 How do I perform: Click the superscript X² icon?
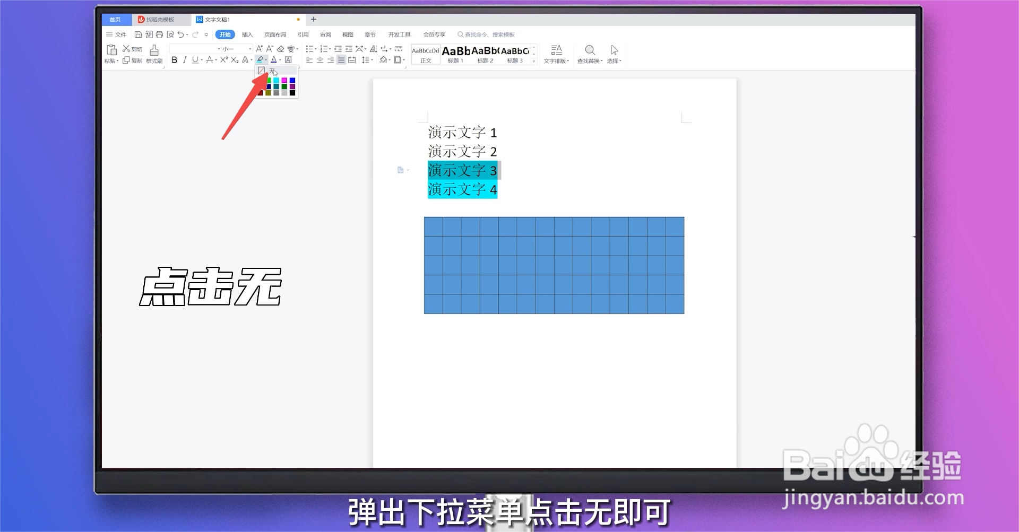(224, 60)
